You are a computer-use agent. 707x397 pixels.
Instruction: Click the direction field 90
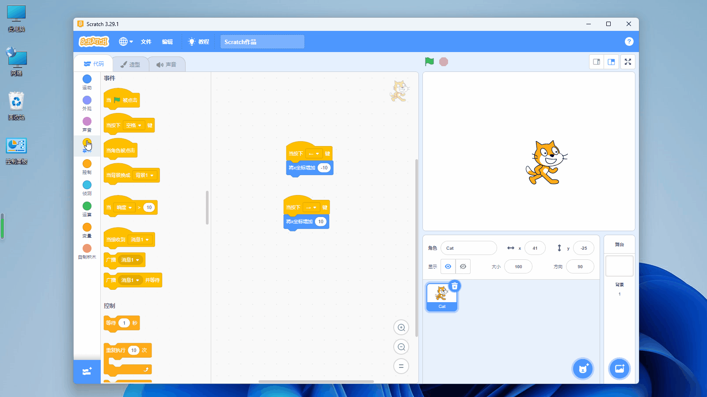(x=580, y=266)
